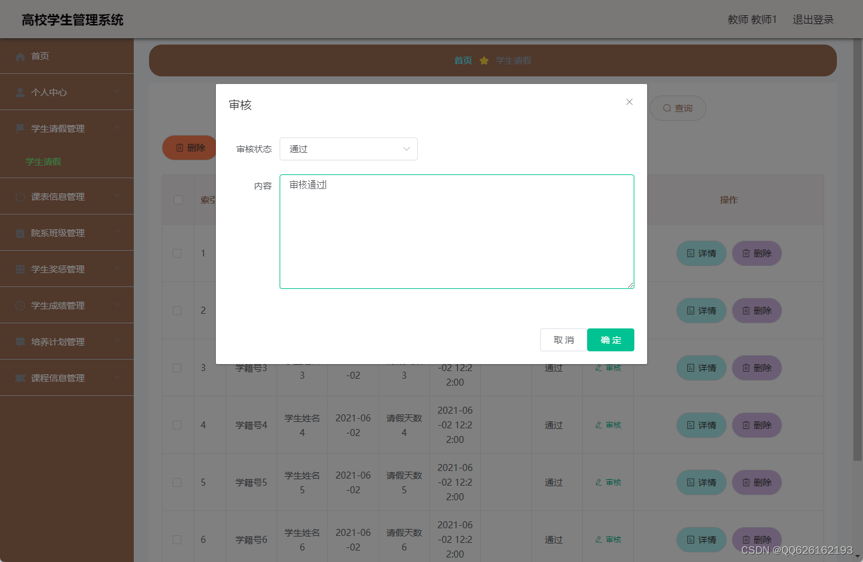Click the 取消 button in dialog
The width and height of the screenshot is (863, 562).
click(564, 340)
